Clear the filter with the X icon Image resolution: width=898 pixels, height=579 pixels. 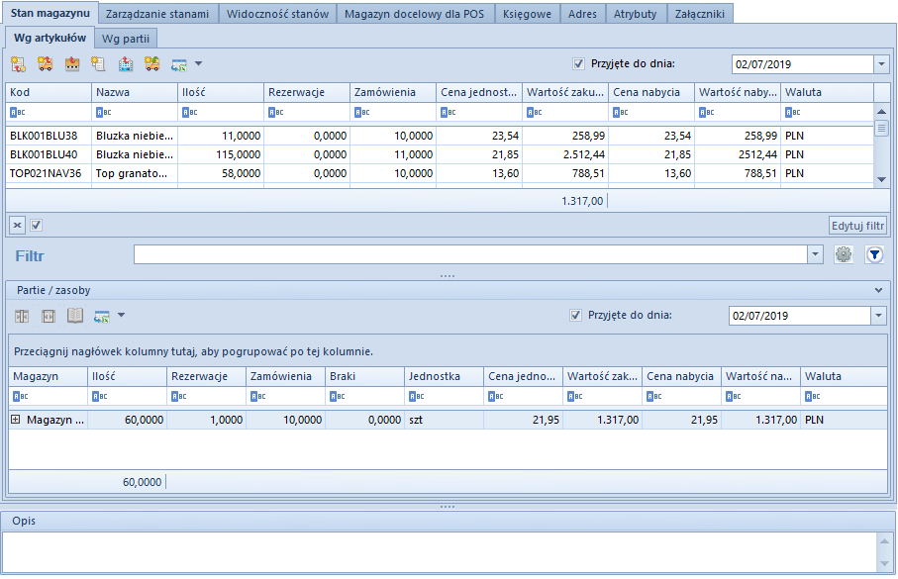tap(17, 225)
